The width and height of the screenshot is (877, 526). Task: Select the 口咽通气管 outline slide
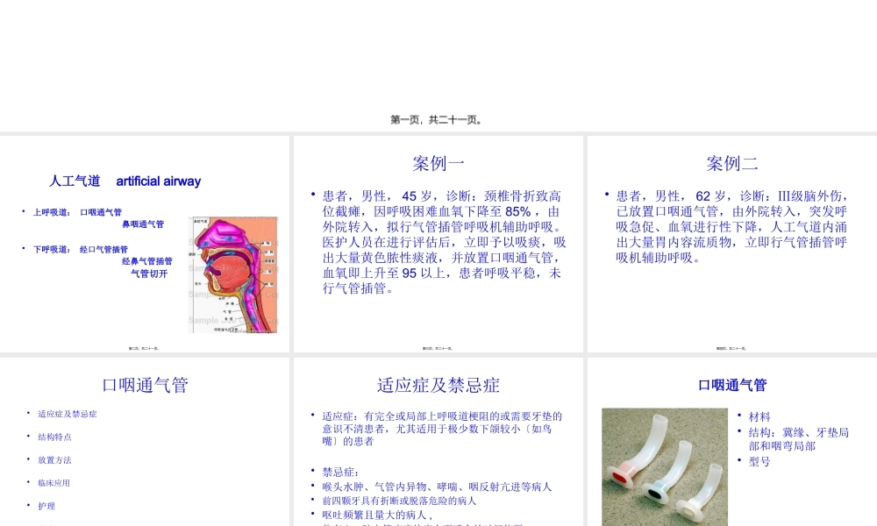pos(145,385)
